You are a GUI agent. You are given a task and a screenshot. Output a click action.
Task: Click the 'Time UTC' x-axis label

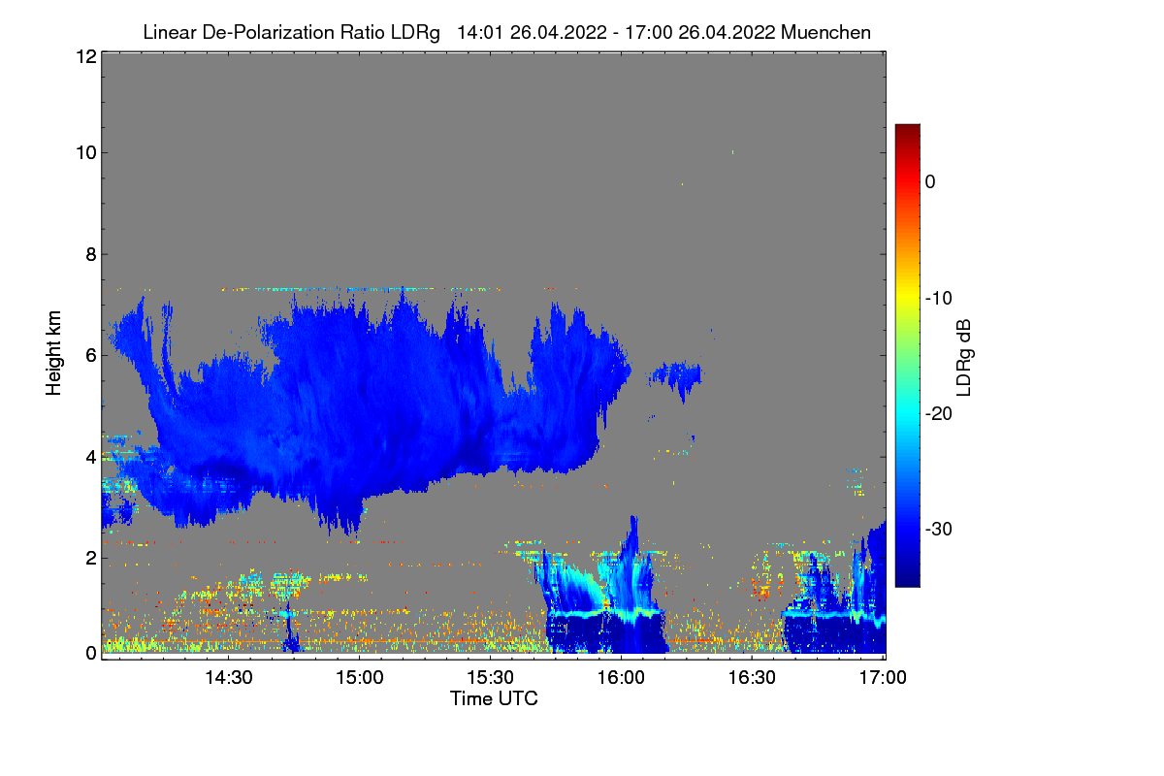coord(494,698)
